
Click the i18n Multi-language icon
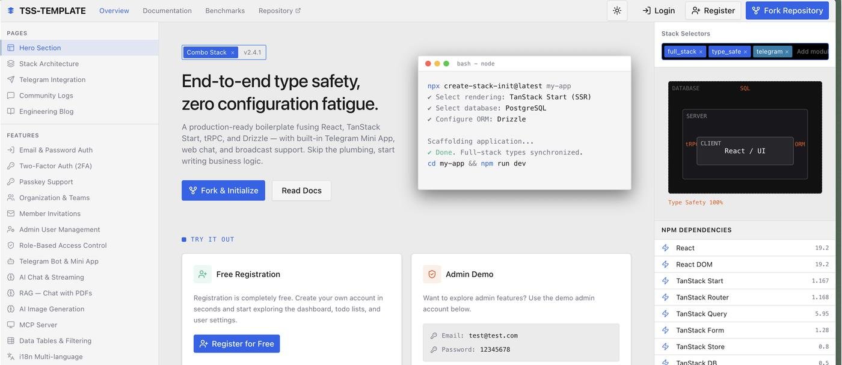click(x=11, y=357)
